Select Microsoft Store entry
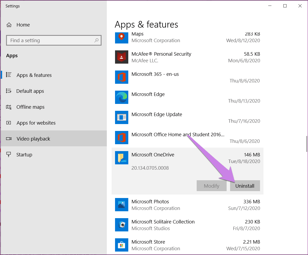The height and width of the screenshot is (255, 308). [x=148, y=242]
